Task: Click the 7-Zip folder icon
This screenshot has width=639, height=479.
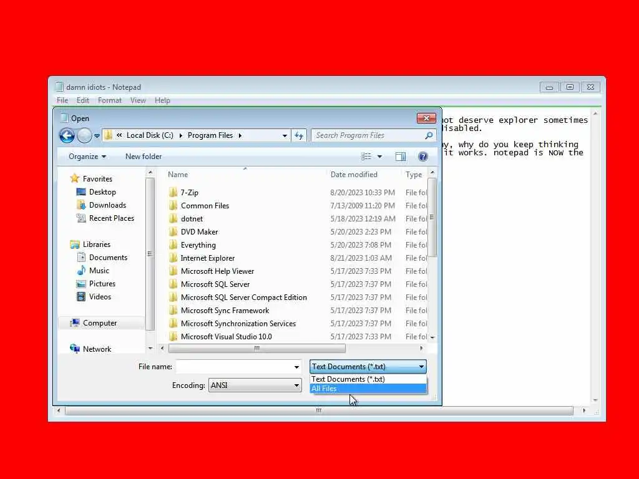Action: click(173, 192)
